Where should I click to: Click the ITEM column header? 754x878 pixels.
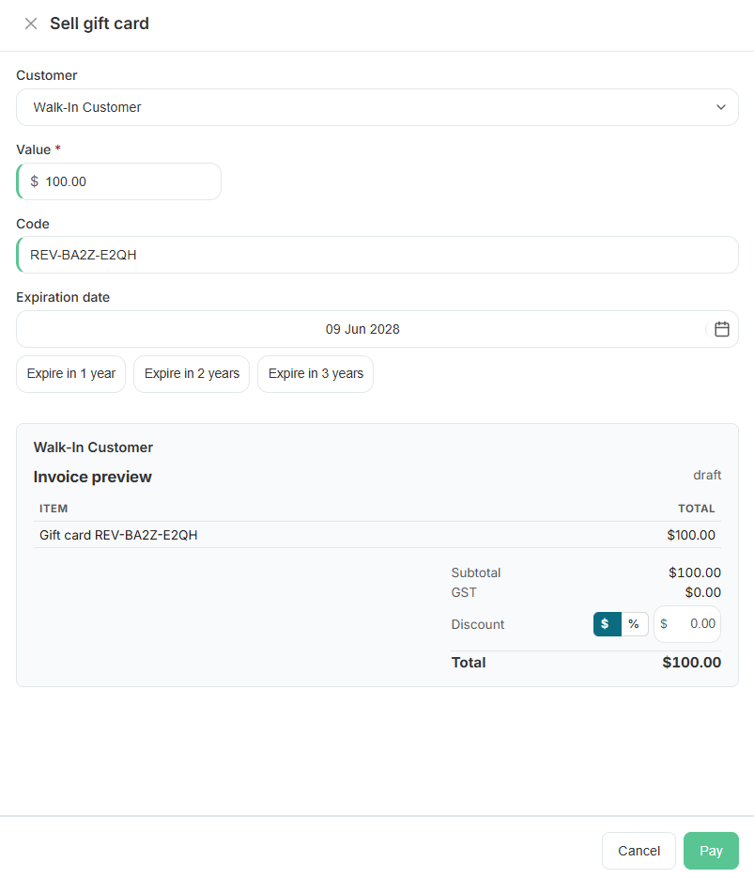pyautogui.click(x=54, y=509)
